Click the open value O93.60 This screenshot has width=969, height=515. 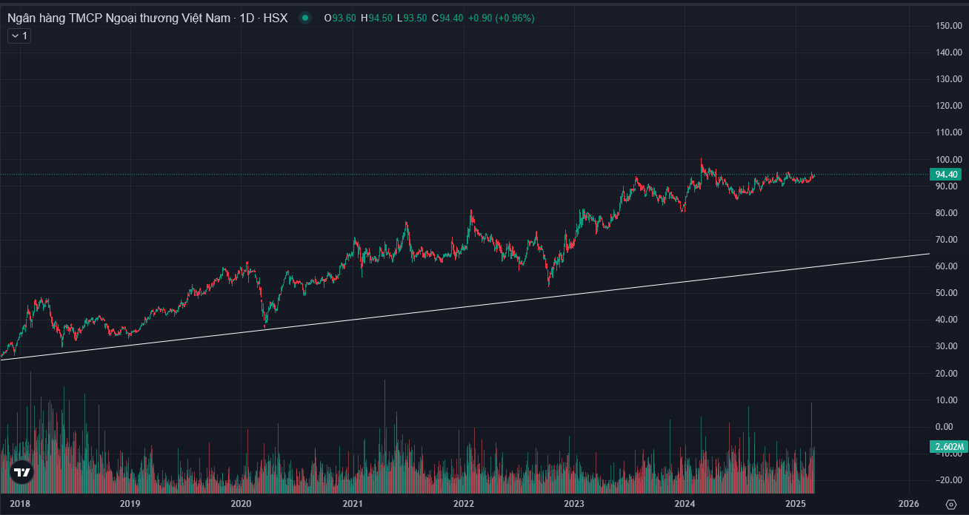[x=339, y=18]
